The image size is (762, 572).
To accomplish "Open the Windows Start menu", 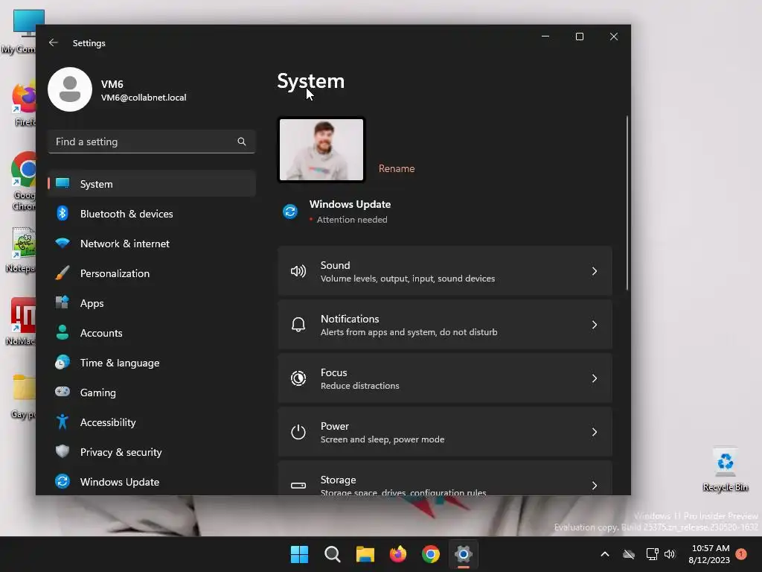I will pos(299,554).
